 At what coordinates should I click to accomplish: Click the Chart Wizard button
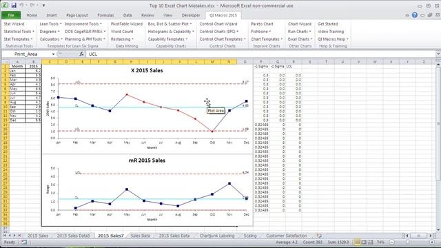pyautogui.click(x=300, y=24)
